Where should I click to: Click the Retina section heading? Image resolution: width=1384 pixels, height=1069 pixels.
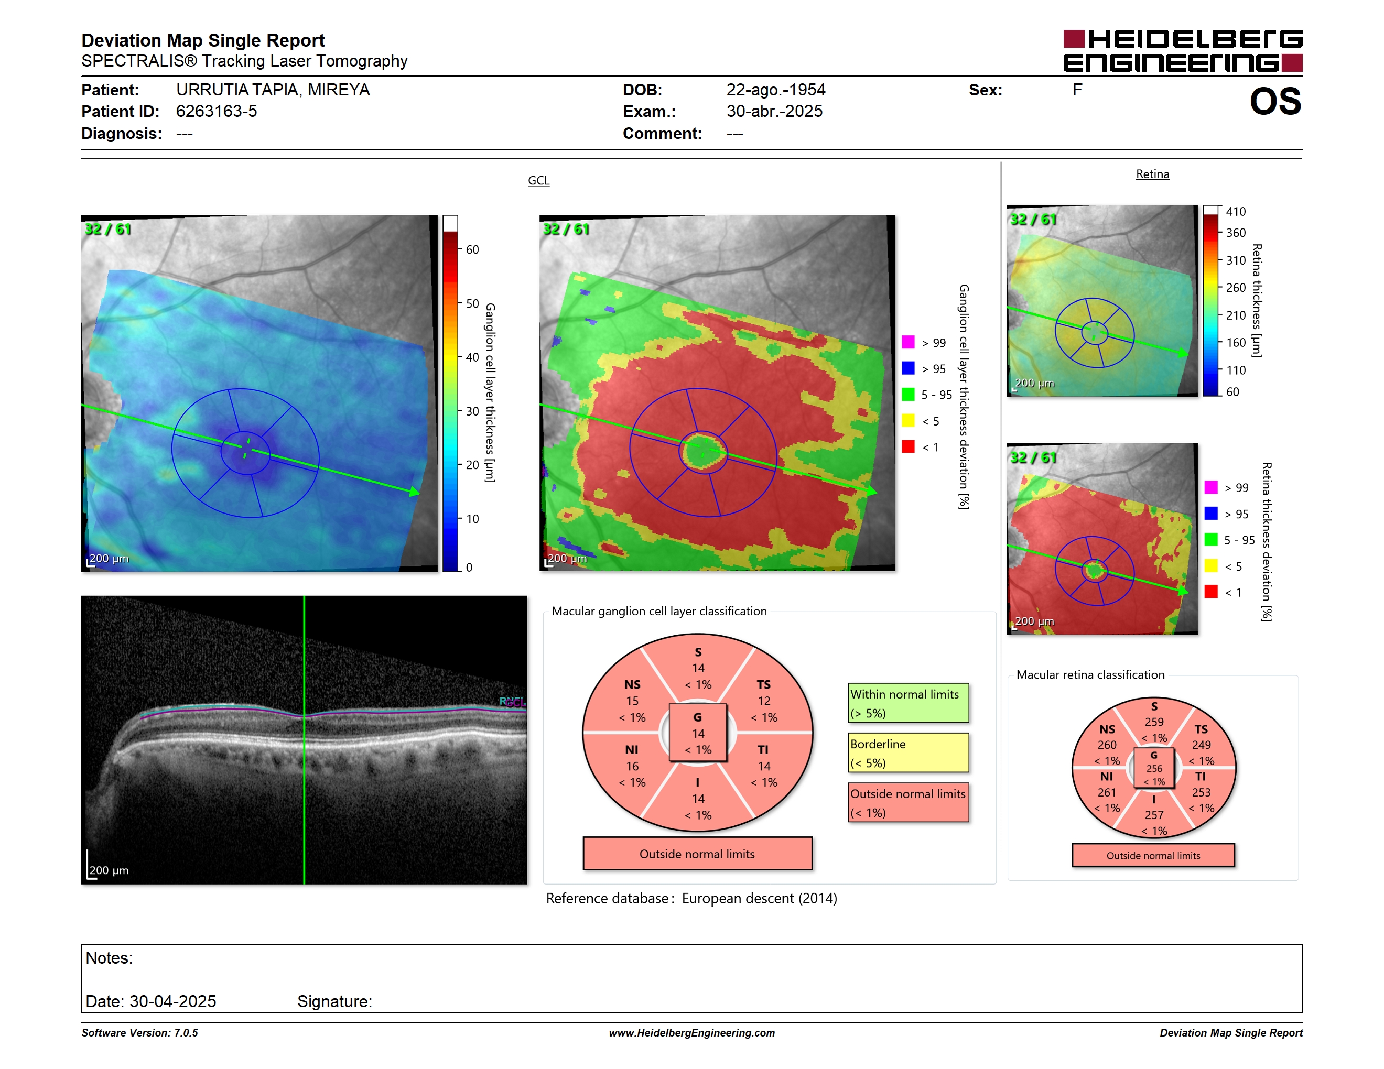tap(1152, 174)
